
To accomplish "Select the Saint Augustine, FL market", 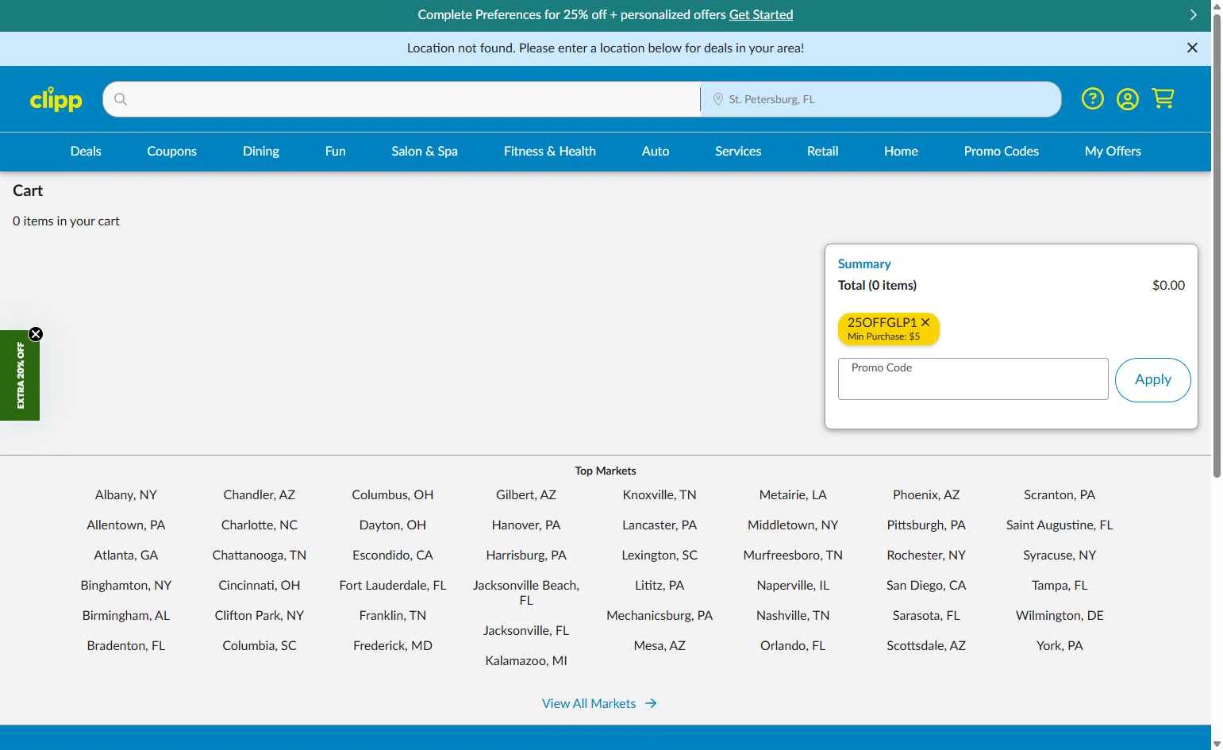I will pyautogui.click(x=1060, y=525).
